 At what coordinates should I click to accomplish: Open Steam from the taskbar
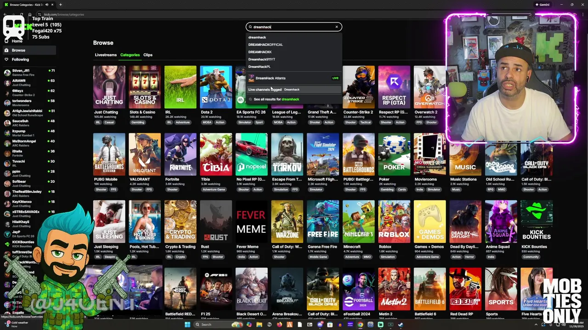[x=401, y=324]
